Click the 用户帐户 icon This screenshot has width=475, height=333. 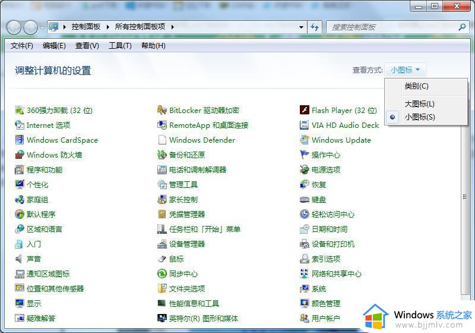point(305,318)
